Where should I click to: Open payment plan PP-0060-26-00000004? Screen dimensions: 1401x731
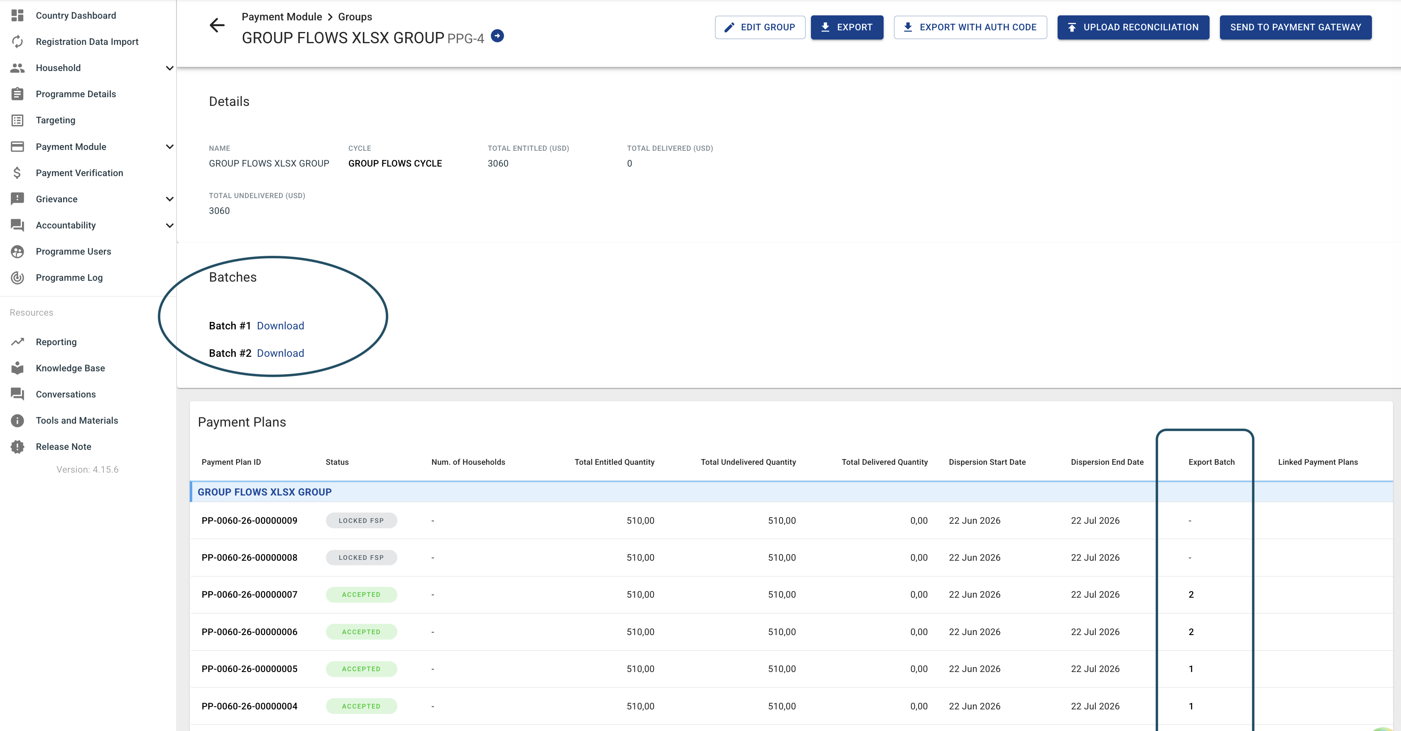249,706
